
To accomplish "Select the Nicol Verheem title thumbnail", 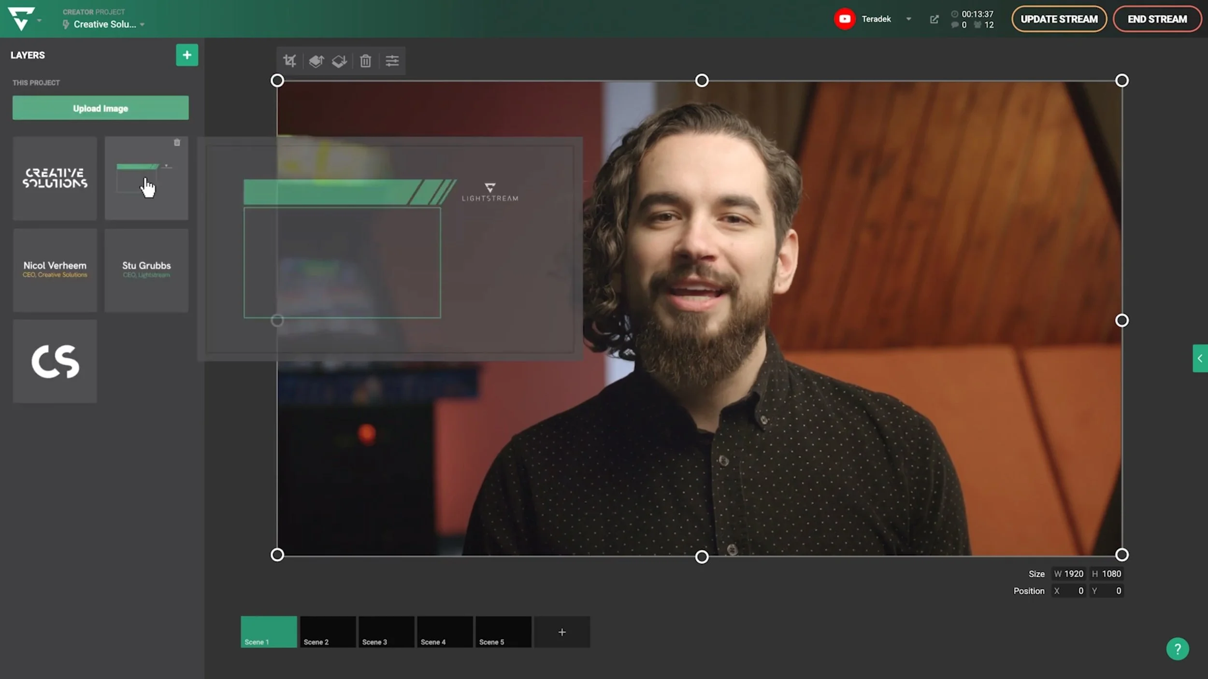I will point(55,270).
